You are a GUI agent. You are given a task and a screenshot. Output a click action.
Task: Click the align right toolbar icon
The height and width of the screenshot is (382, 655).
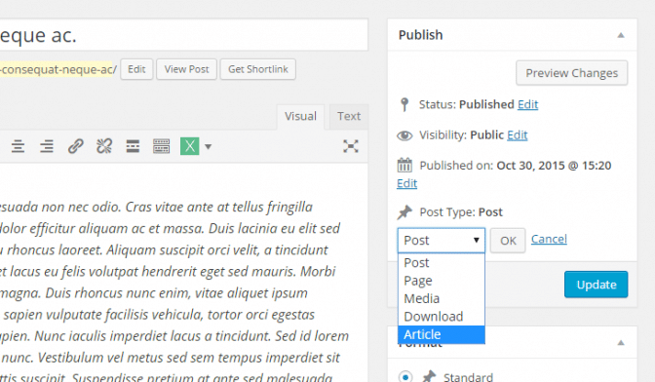coord(47,146)
